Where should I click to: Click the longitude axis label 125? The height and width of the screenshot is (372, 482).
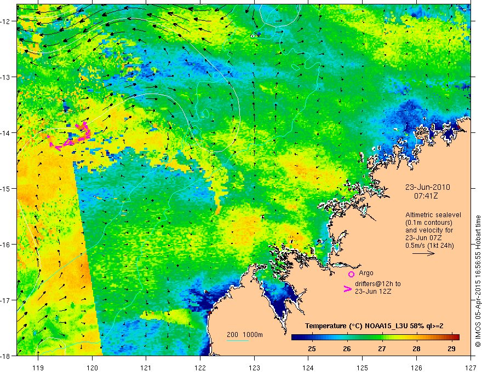click(x=363, y=368)
